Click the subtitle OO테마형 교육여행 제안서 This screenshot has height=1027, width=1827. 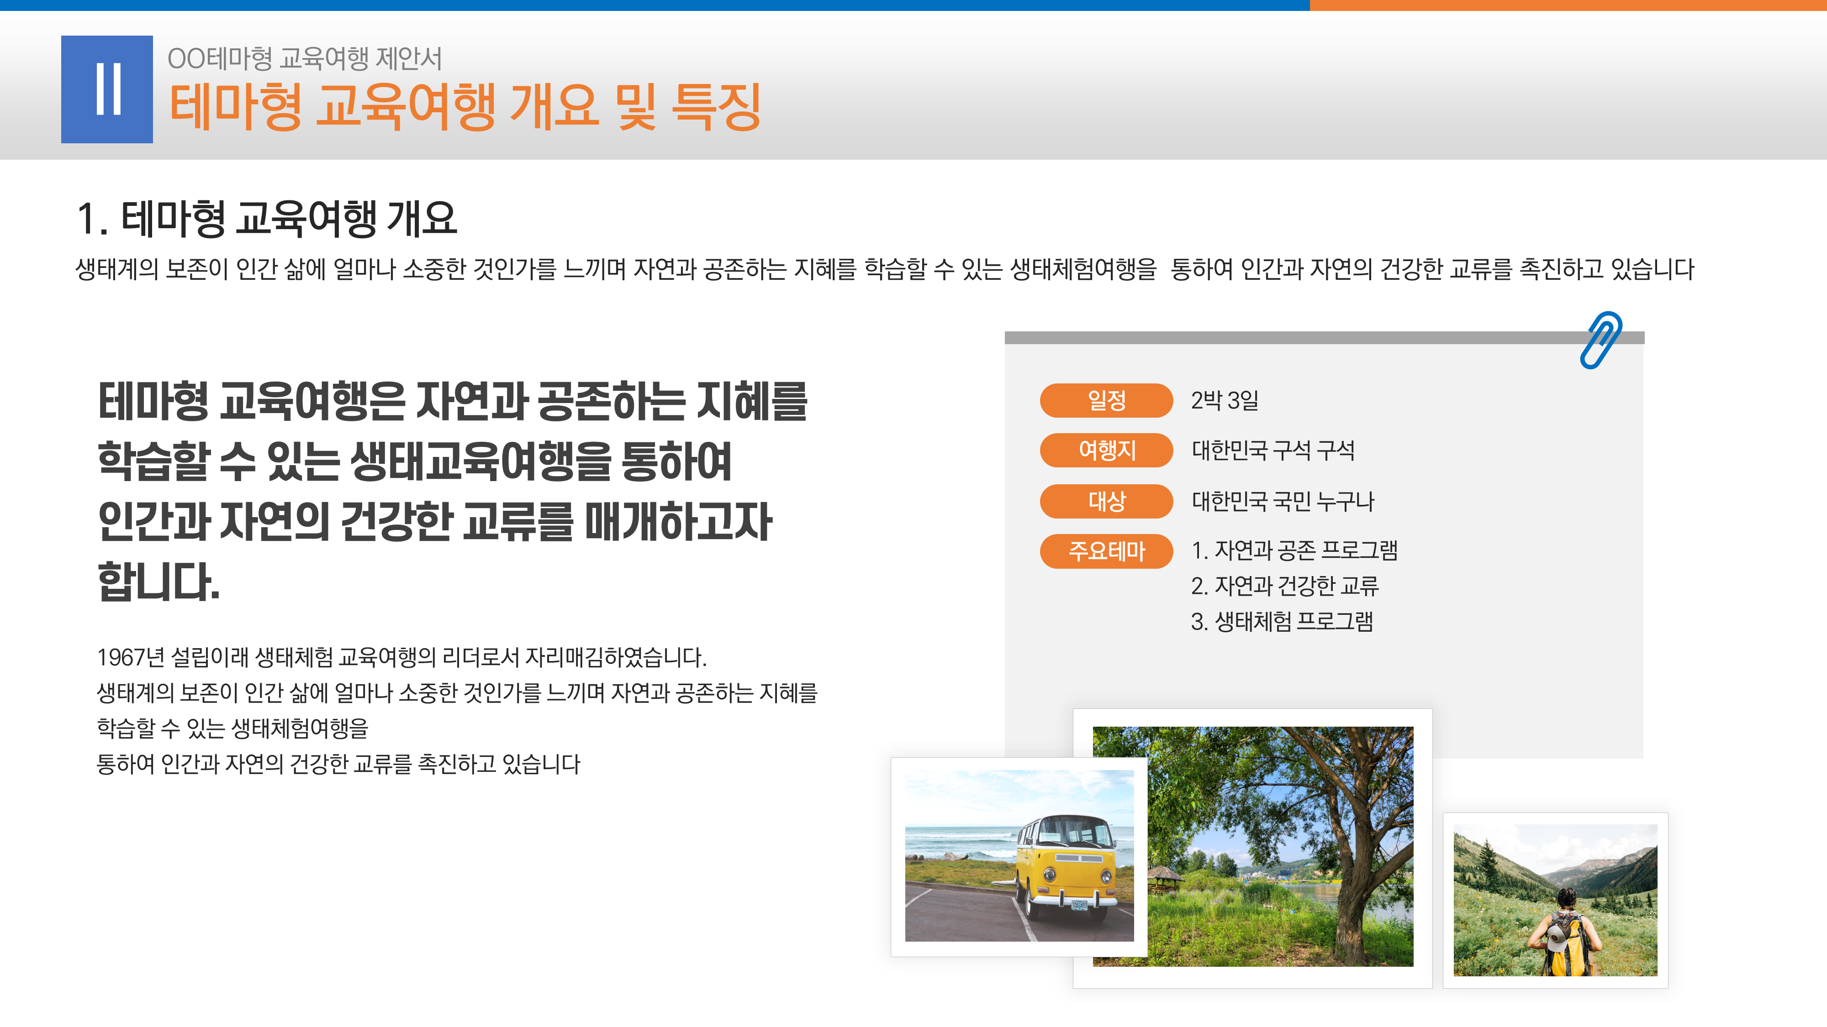point(305,58)
